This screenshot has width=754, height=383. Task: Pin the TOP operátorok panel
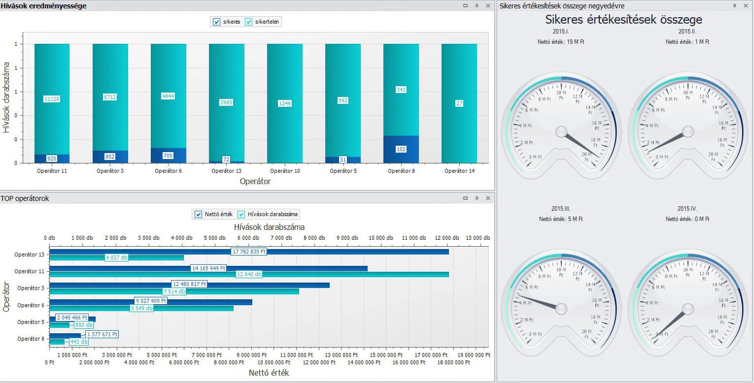(477, 198)
